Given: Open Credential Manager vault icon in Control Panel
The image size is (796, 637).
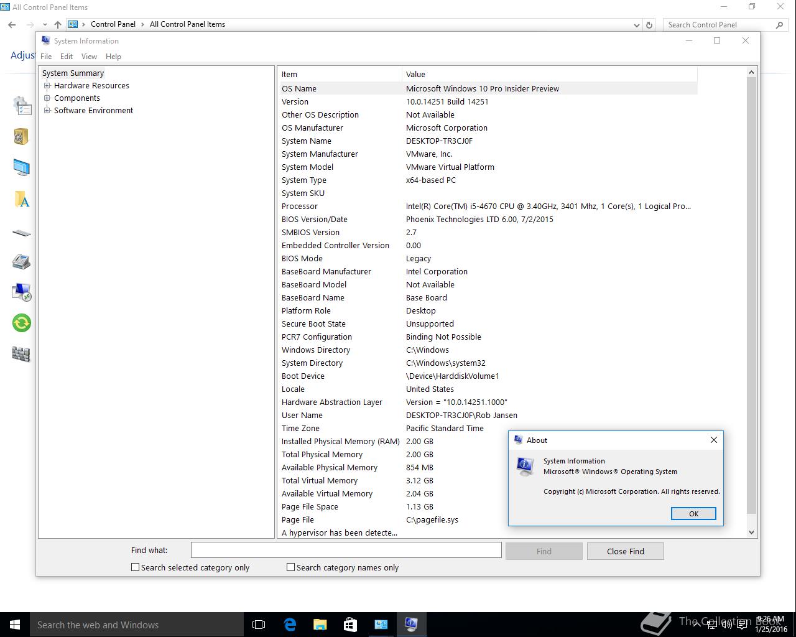Looking at the screenshot, I should tap(21, 136).
